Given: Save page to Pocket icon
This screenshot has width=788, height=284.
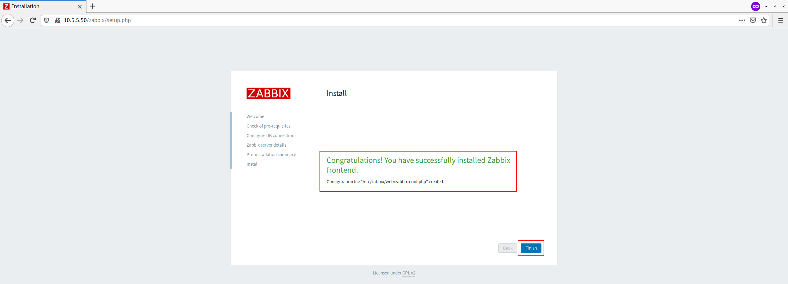Looking at the screenshot, I should click(753, 20).
